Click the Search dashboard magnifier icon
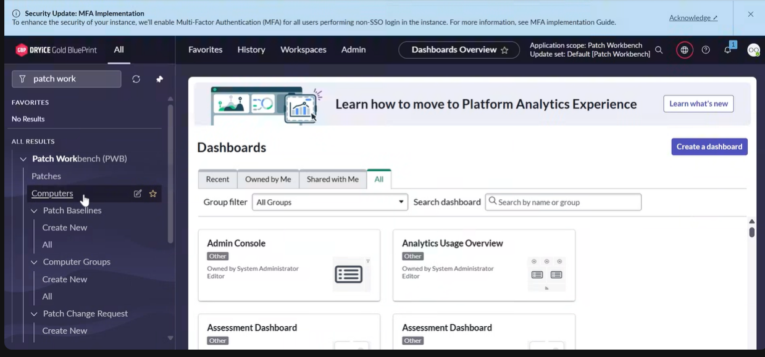Viewport: 765px width, 357px height. (493, 201)
